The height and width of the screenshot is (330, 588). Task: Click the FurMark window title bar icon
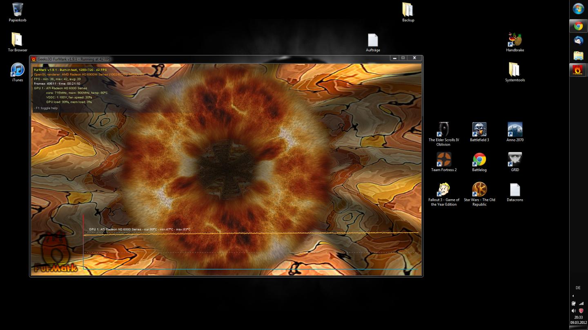pyautogui.click(x=34, y=59)
